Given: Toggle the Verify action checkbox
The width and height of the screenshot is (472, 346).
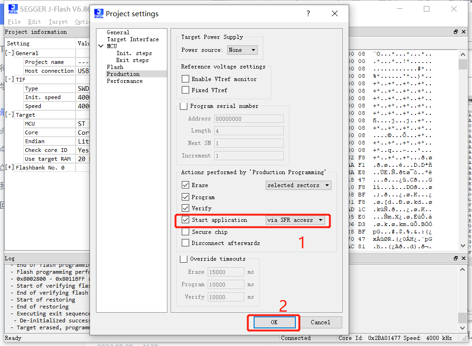Looking at the screenshot, I should tap(185, 208).
